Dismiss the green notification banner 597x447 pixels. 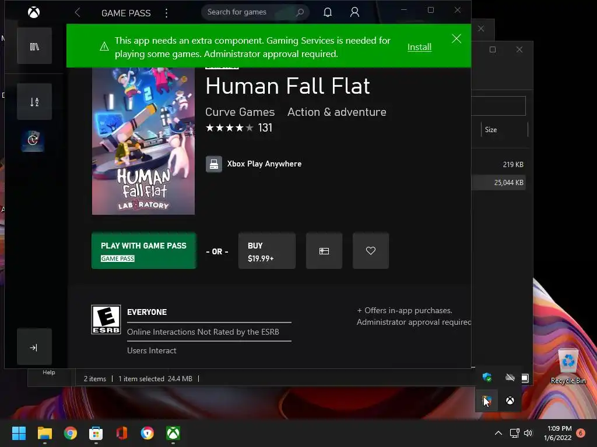[x=456, y=39]
